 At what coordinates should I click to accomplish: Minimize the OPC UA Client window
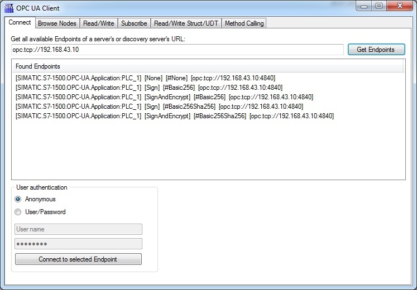pyautogui.click(x=364, y=6)
